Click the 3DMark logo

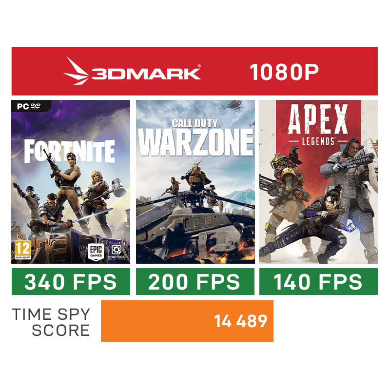click(132, 71)
